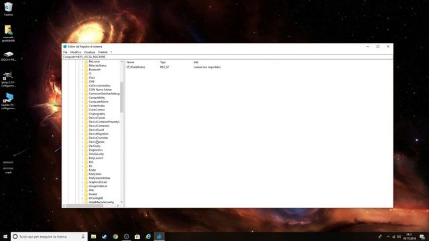Open the ? help menu

[x=111, y=52]
